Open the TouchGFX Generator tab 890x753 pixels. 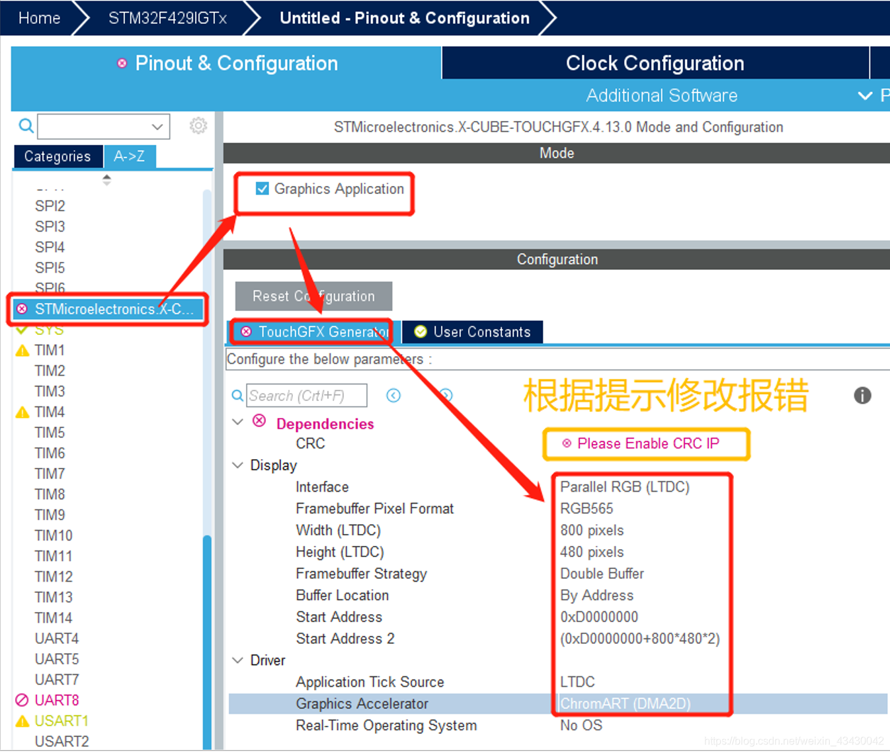tap(314, 332)
